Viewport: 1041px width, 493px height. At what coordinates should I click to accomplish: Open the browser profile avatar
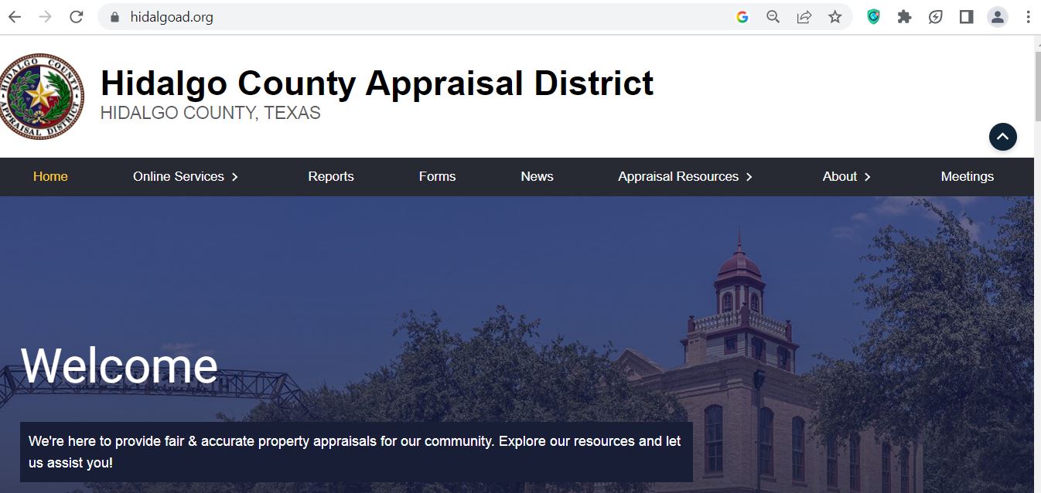click(x=998, y=17)
